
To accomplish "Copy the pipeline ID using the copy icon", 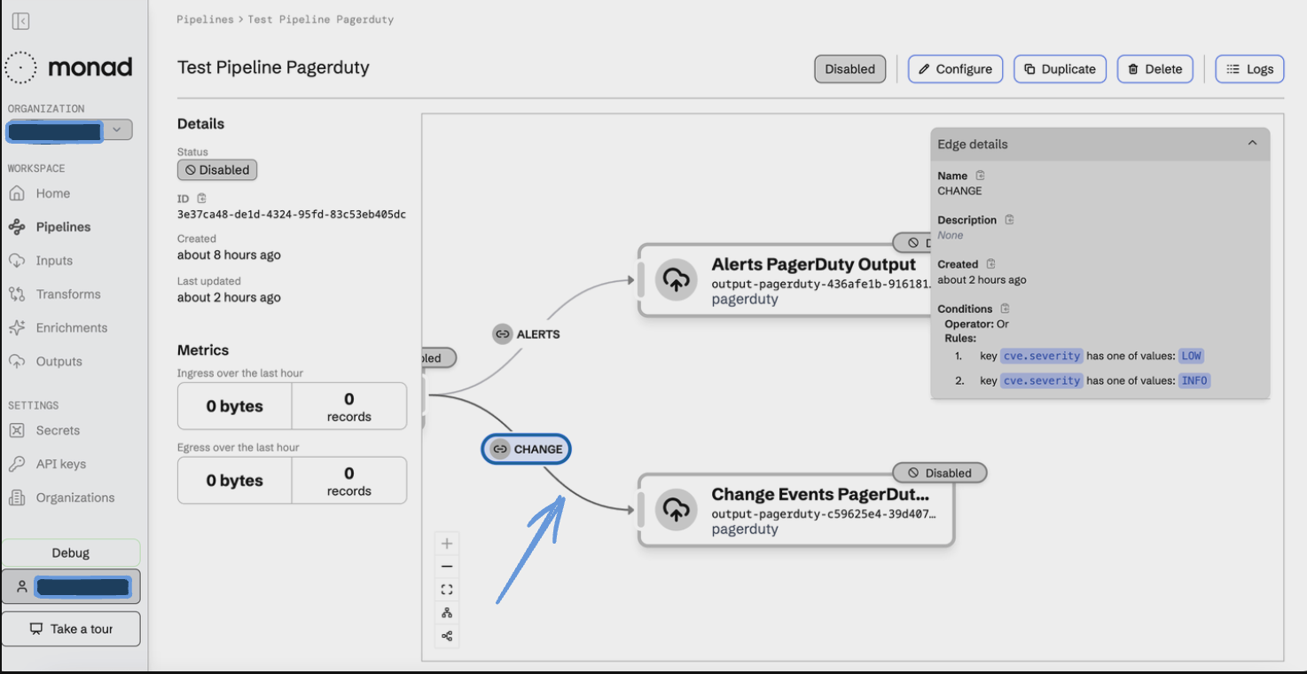I will point(201,199).
